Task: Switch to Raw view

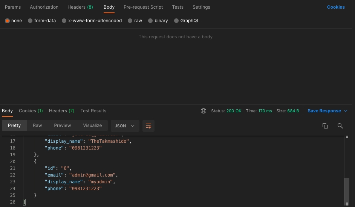Action: point(37,125)
